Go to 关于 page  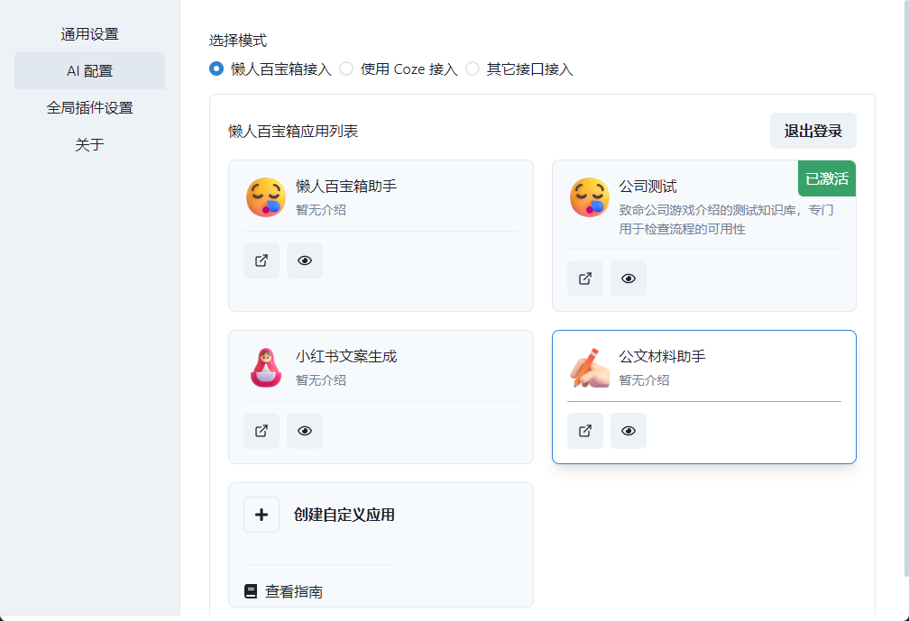pos(89,144)
